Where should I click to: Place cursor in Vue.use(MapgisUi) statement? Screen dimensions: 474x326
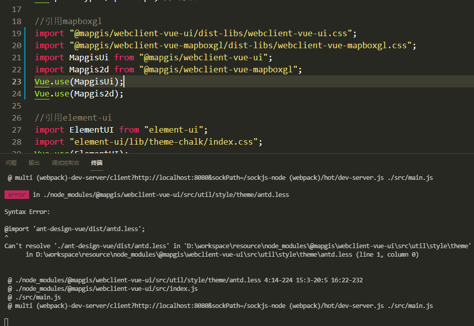[79, 82]
